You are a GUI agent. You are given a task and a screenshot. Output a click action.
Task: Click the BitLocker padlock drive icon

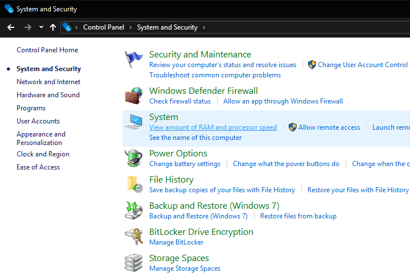tap(134, 237)
